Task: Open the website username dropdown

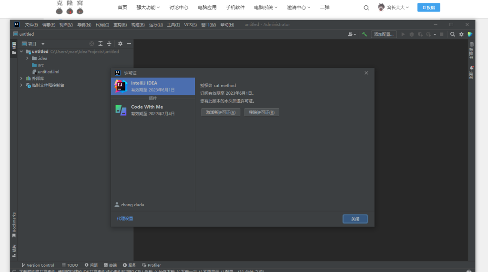Action: (398, 8)
